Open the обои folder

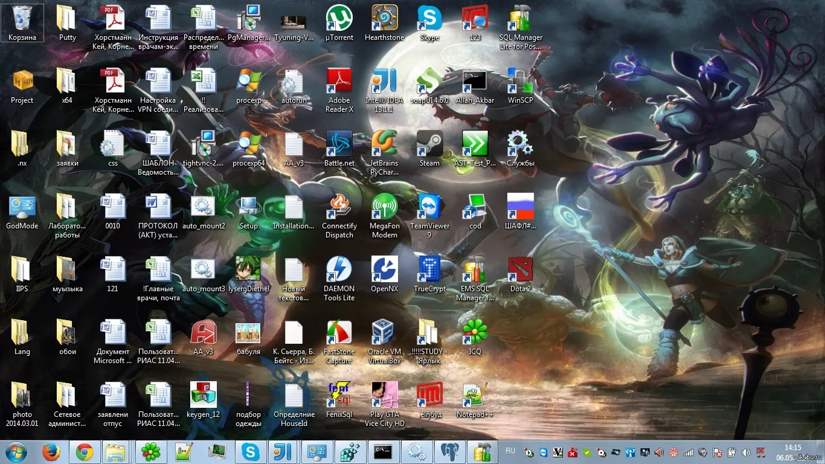pos(68,337)
